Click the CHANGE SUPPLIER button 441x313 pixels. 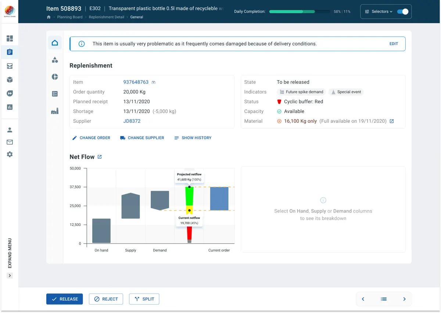[142, 138]
